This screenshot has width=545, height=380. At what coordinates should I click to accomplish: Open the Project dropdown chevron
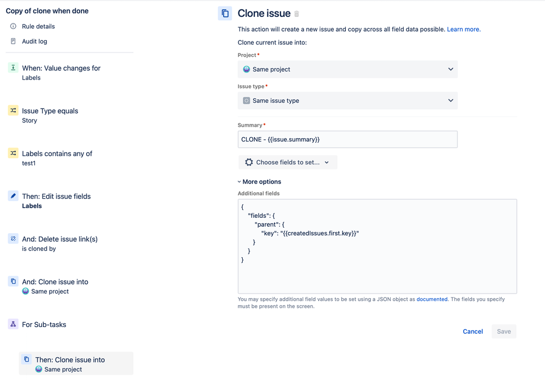pyautogui.click(x=451, y=69)
